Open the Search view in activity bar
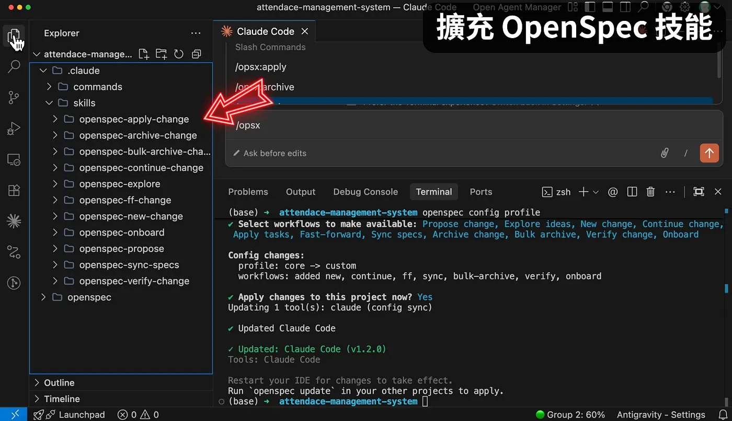 tap(14, 66)
